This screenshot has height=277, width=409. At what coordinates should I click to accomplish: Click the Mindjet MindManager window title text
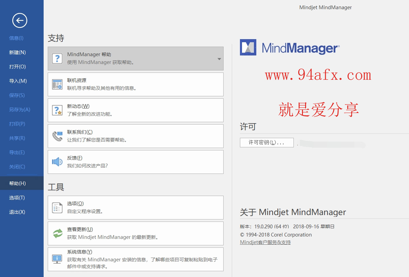tap(325, 7)
